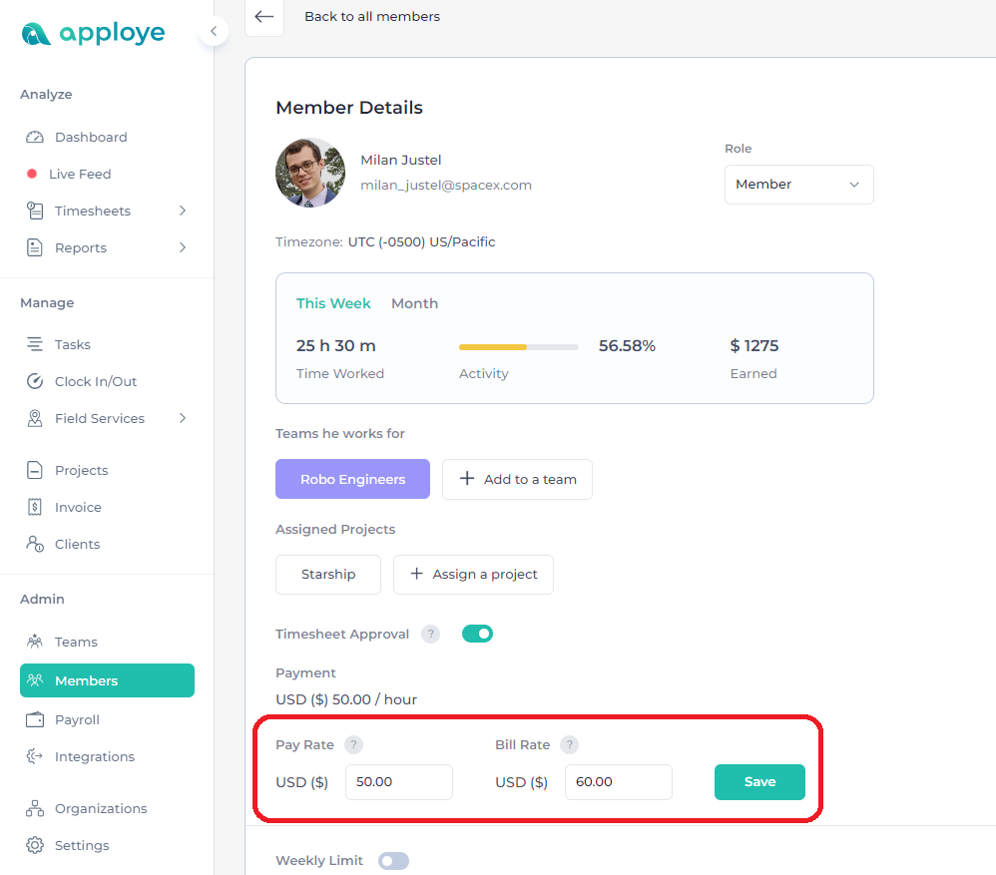996x875 pixels.
Task: Click the Bill Rate input field
Action: coord(619,781)
